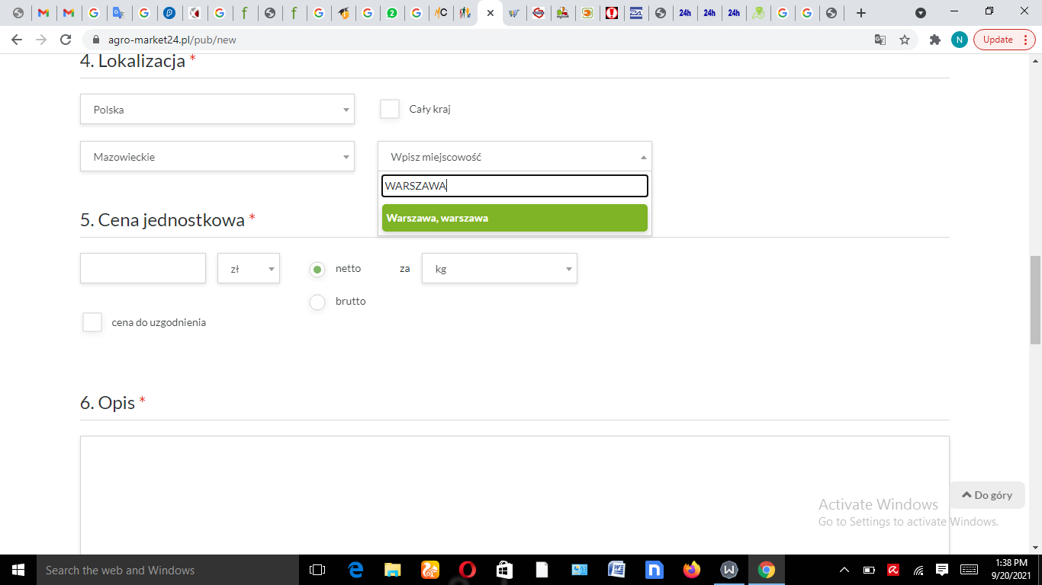The height and width of the screenshot is (585, 1042).
Task: Click the Google Translate icon in address bar
Action: (880, 40)
